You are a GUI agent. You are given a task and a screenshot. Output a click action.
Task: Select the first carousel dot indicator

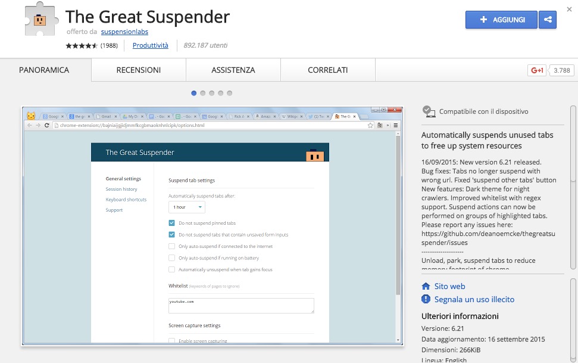[194, 93]
